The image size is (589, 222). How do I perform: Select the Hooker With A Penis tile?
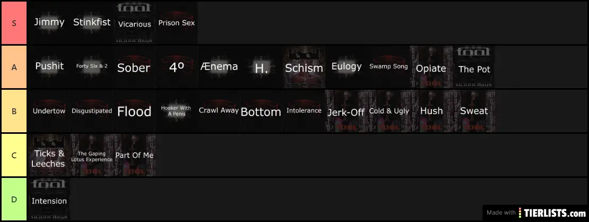coord(176,111)
